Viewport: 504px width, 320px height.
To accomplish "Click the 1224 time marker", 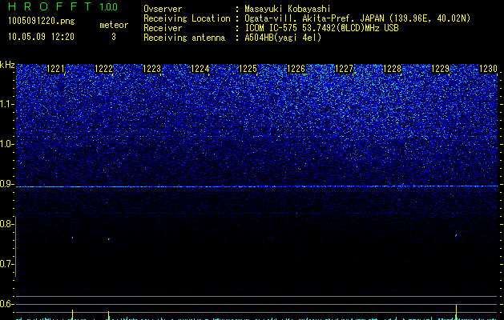I will click(200, 69).
